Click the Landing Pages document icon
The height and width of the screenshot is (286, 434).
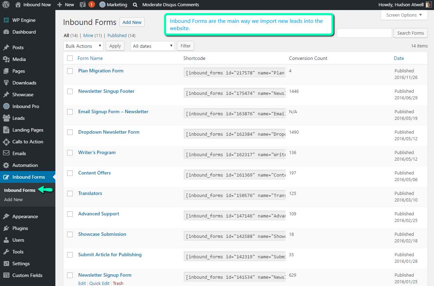pos(6,130)
